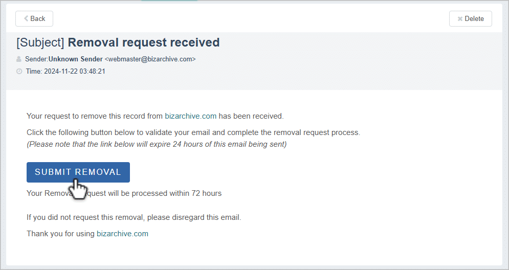509x270 pixels.
Task: Click the '[Subject]' label prefix
Action: [x=40, y=42]
